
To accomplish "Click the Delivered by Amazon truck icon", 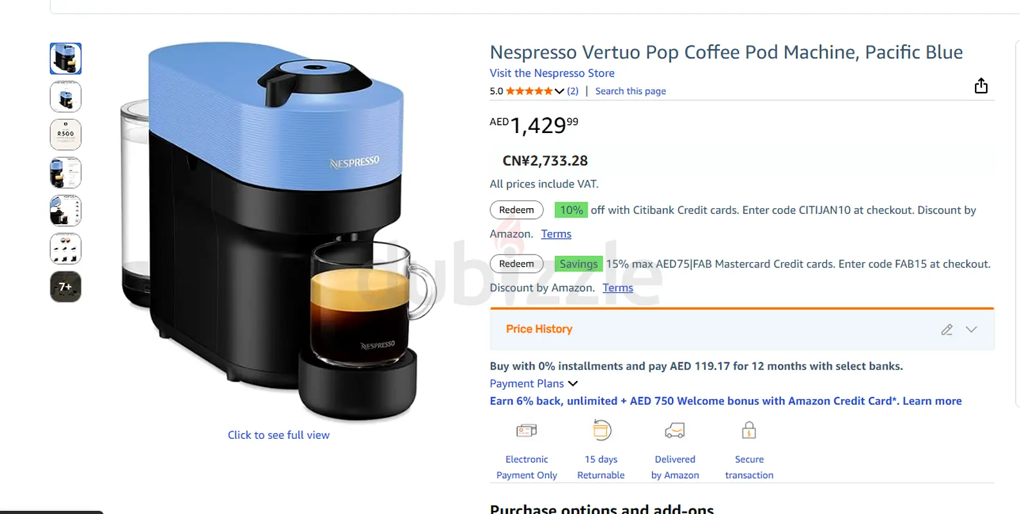I will [x=674, y=430].
